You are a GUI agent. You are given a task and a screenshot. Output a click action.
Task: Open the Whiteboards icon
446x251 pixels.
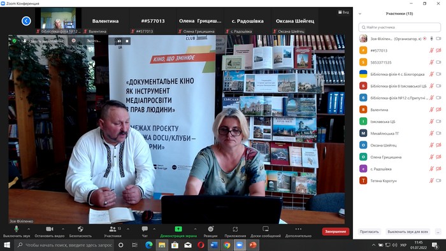click(266, 229)
